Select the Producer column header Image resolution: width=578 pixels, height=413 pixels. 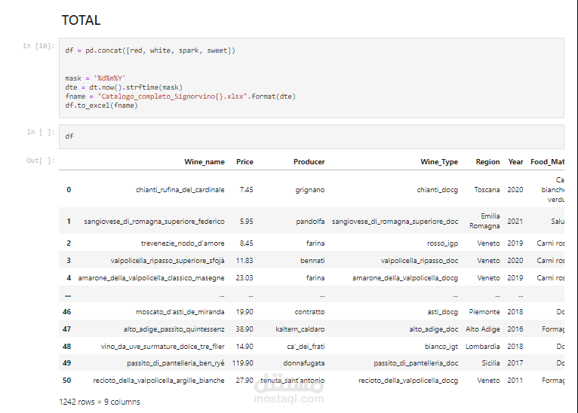309,162
